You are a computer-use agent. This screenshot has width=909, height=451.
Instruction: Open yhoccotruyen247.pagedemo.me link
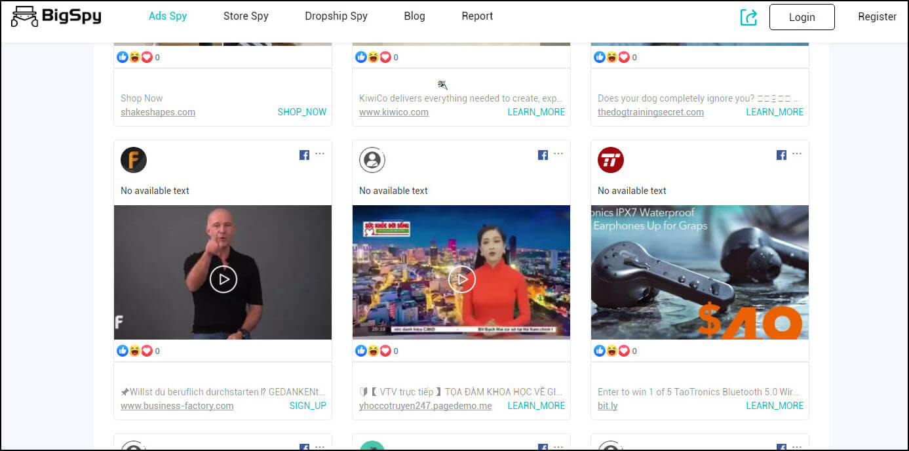[x=425, y=406]
